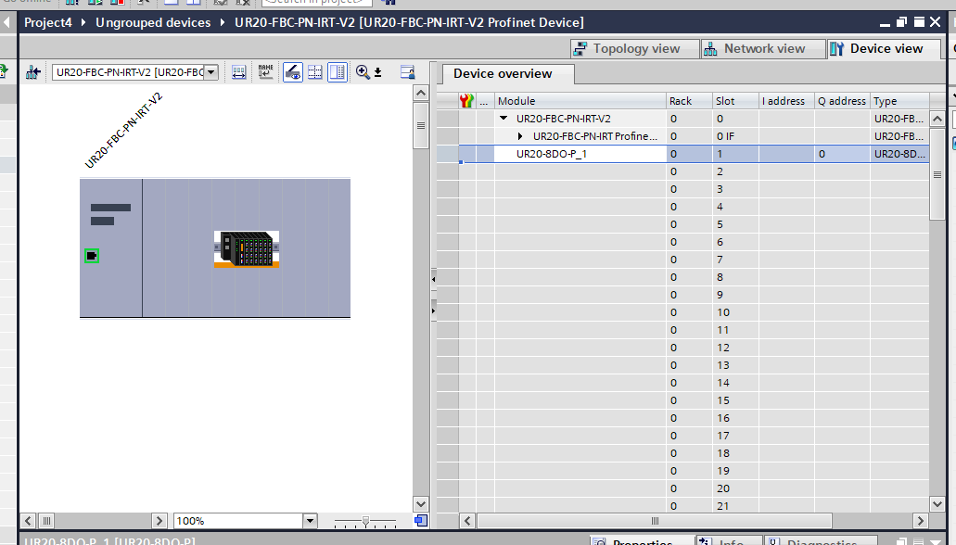Screen dimensions: 956x545
Task: Click the go to network view icon
Action: click(x=33, y=72)
